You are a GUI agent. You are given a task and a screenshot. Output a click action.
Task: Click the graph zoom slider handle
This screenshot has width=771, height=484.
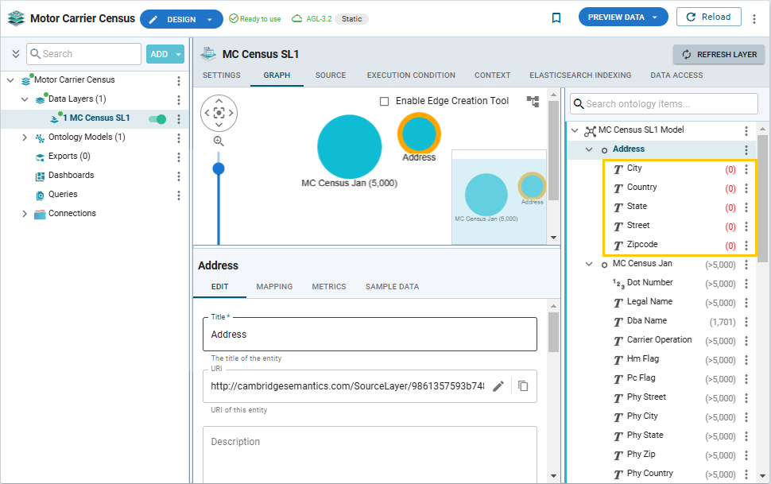[x=219, y=168]
